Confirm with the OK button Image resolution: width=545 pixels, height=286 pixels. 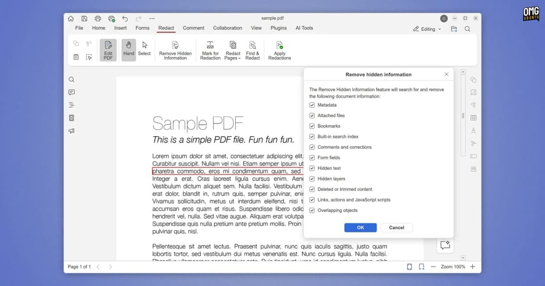click(x=360, y=227)
